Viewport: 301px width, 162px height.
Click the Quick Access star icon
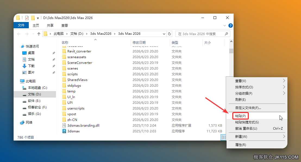[23, 46]
